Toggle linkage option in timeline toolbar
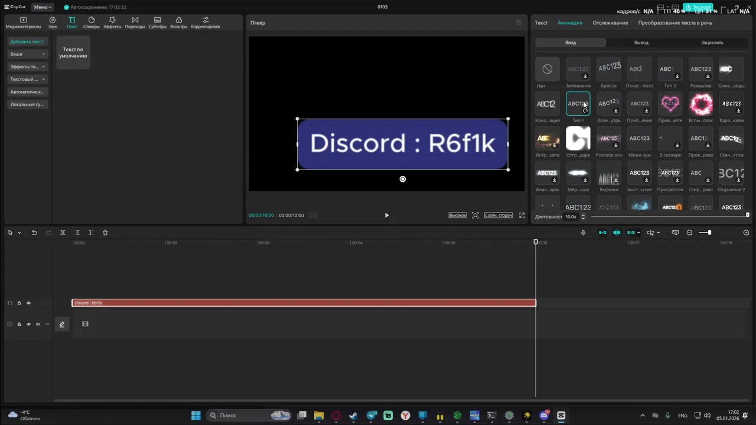756x425 pixels. click(x=631, y=233)
